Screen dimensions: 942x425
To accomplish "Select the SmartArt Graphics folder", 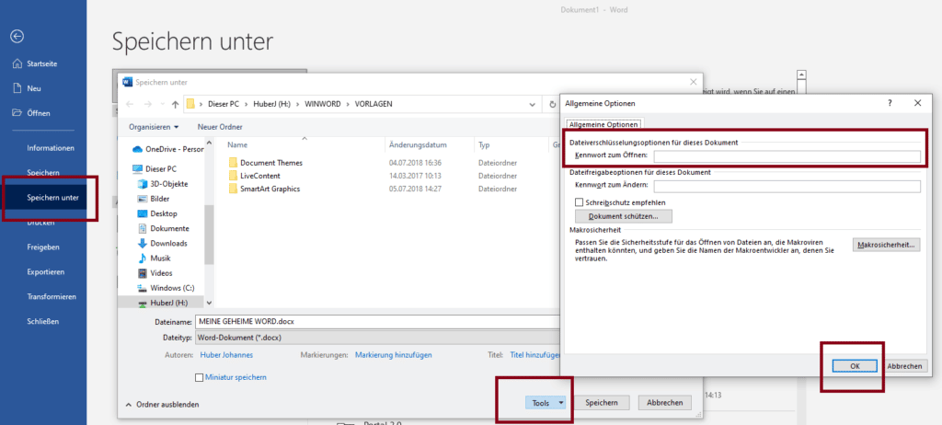I will point(270,189).
